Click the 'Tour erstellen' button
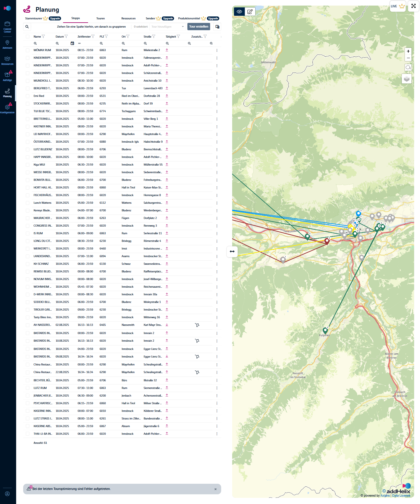This screenshot has height=504, width=420. (198, 27)
